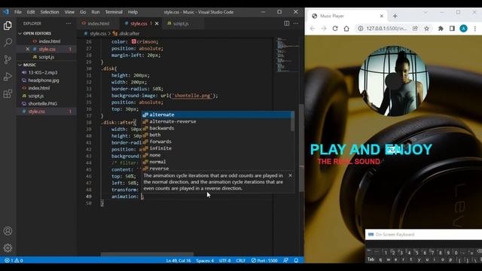Image resolution: width=482 pixels, height=271 pixels.
Task: Open Manage gear settings in VS Code
Action: 8,248
